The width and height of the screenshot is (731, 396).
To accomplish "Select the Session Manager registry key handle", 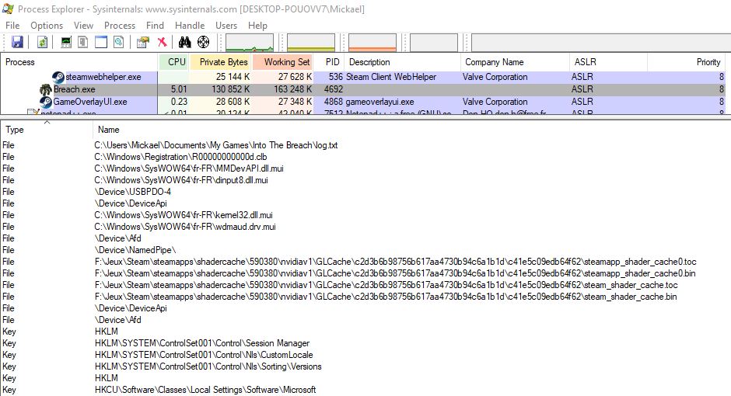I will click(x=202, y=343).
